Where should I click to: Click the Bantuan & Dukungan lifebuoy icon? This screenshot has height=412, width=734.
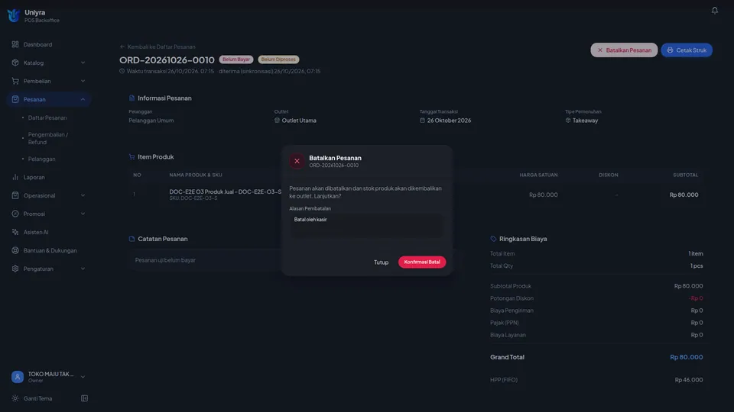(x=15, y=250)
